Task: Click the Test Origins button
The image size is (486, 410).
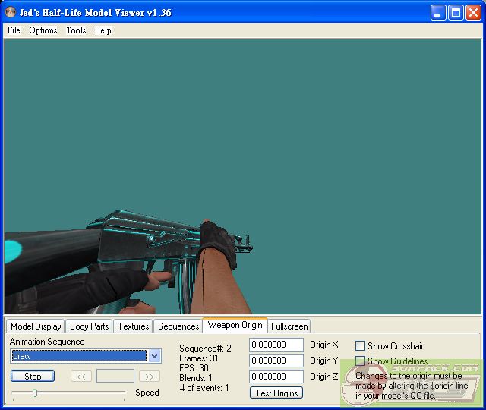Action: pyautogui.click(x=276, y=393)
